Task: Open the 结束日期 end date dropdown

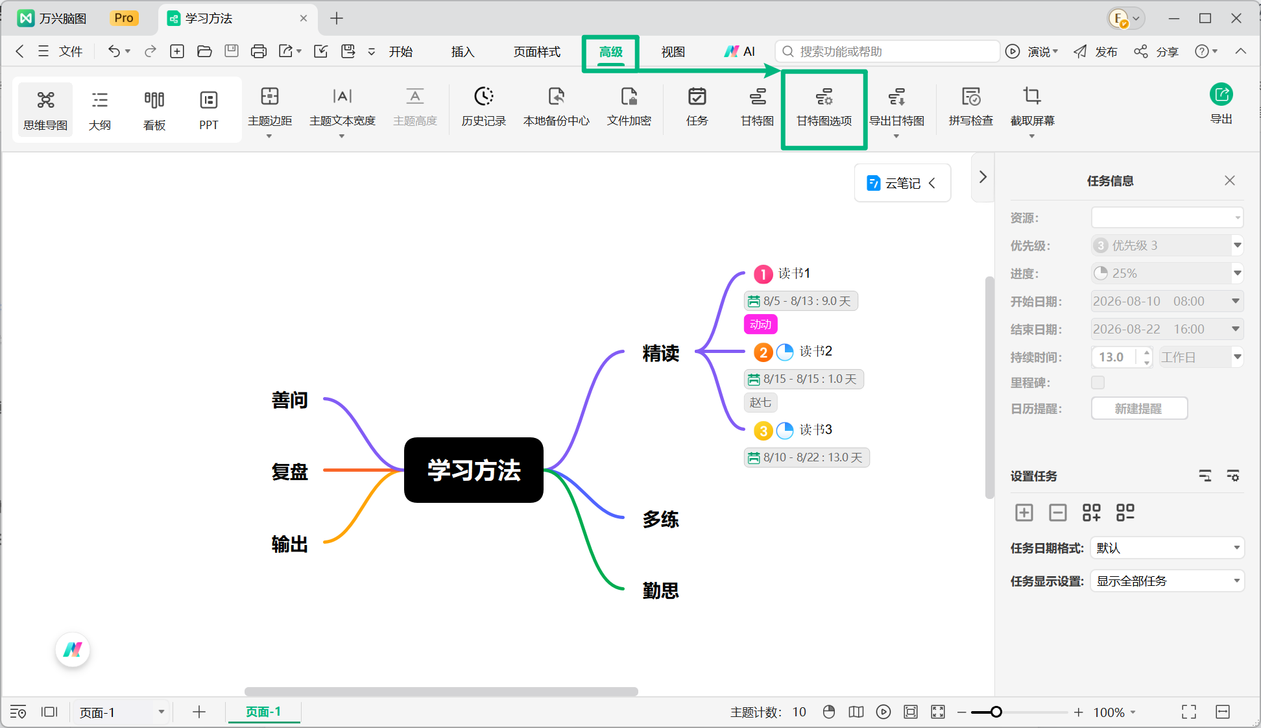Action: tap(1168, 329)
